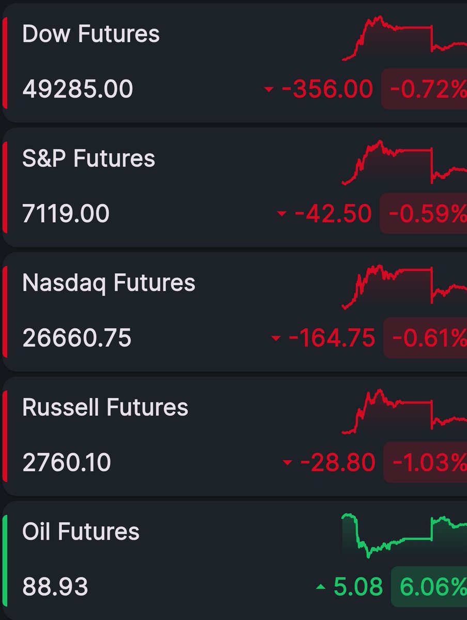Open the Nasdaq Futures label
Image resolution: width=467 pixels, height=620 pixels.
(108, 283)
